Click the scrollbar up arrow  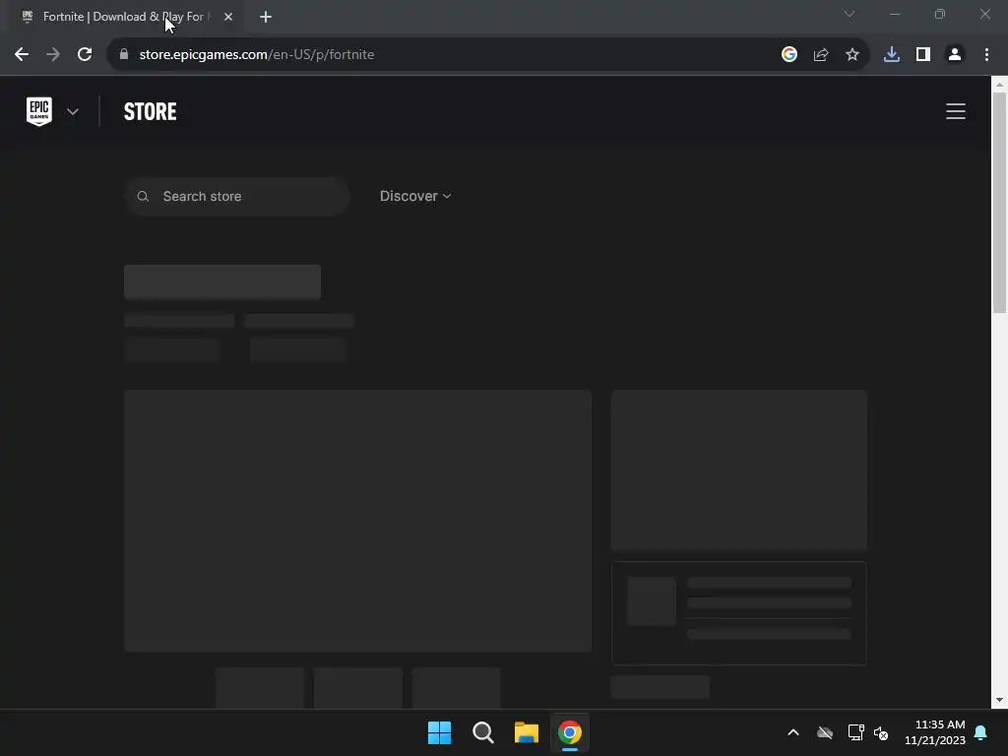coord(999,85)
